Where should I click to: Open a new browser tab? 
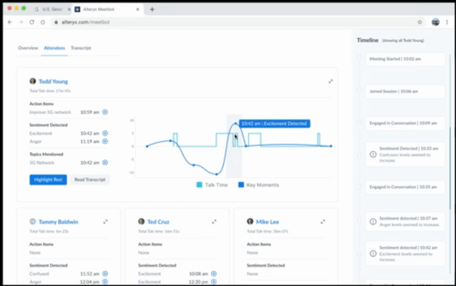click(x=152, y=9)
